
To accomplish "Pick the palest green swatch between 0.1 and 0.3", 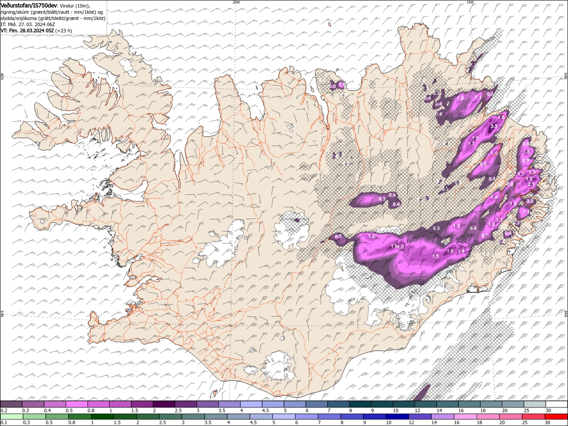I will (x=11, y=417).
